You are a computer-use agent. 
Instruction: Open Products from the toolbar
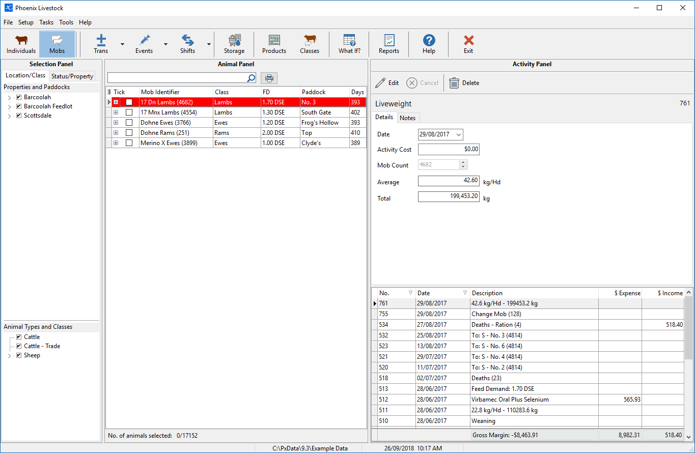click(274, 44)
